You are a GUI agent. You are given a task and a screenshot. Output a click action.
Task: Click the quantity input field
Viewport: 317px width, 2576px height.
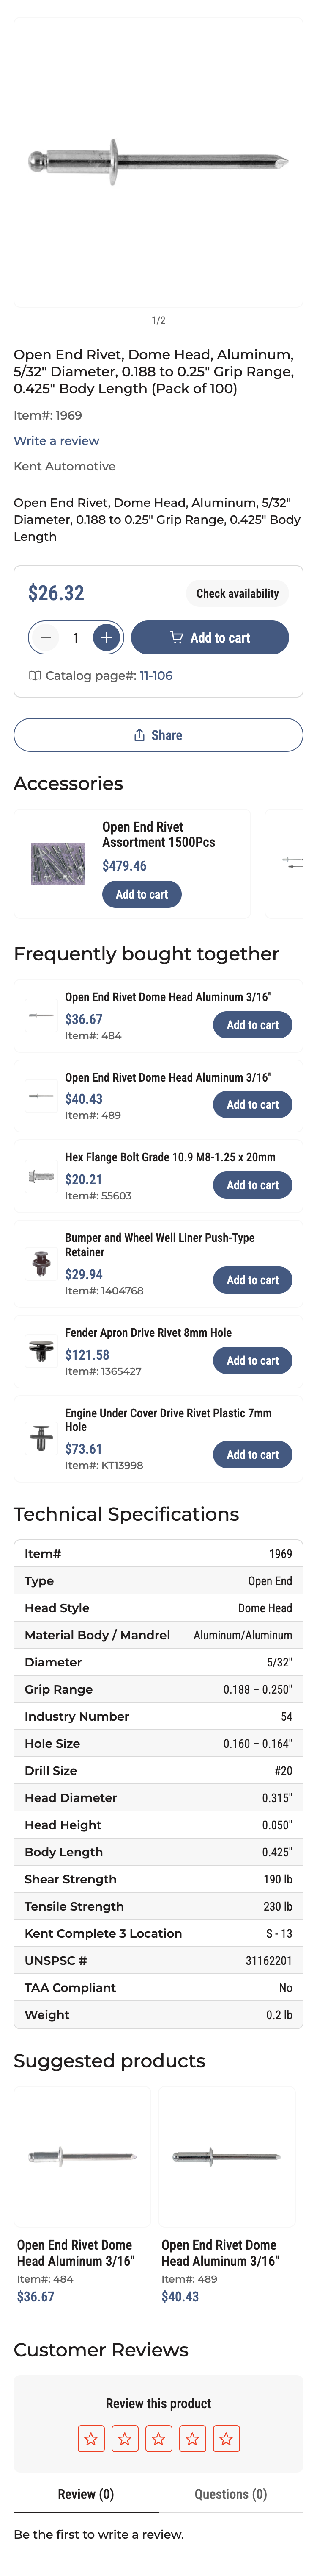[76, 637]
